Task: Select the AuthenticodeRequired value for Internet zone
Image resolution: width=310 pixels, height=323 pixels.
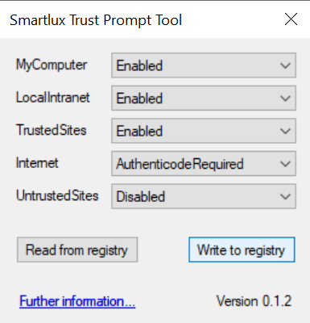Action: tap(204, 163)
